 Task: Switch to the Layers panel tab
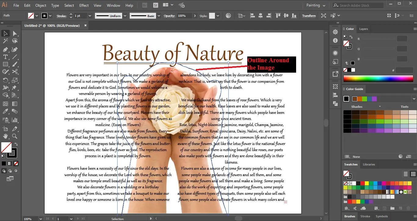coord(363,29)
